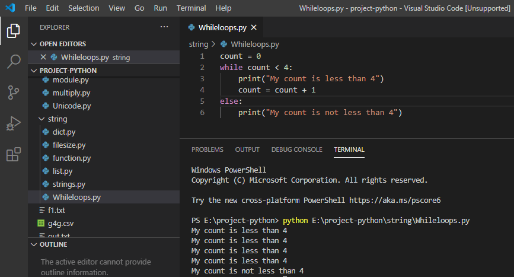Open the Edit menu
The image size is (514, 277).
click(52, 8)
